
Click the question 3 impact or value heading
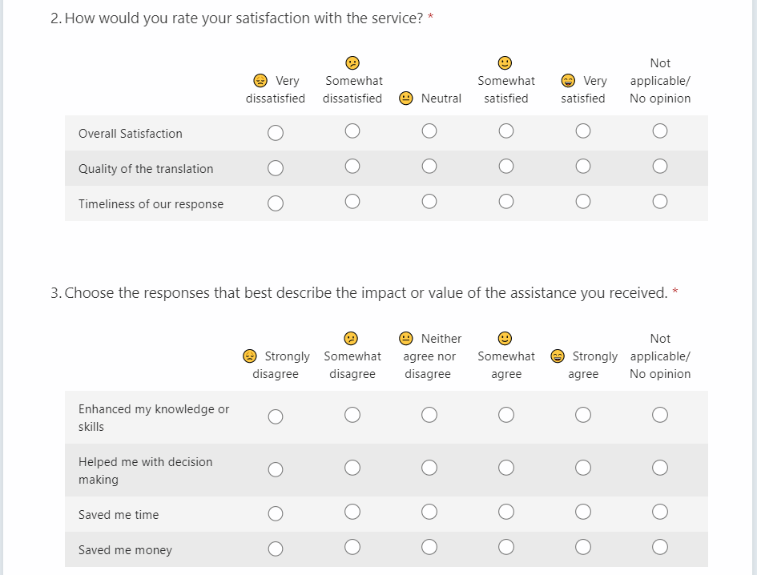point(365,293)
